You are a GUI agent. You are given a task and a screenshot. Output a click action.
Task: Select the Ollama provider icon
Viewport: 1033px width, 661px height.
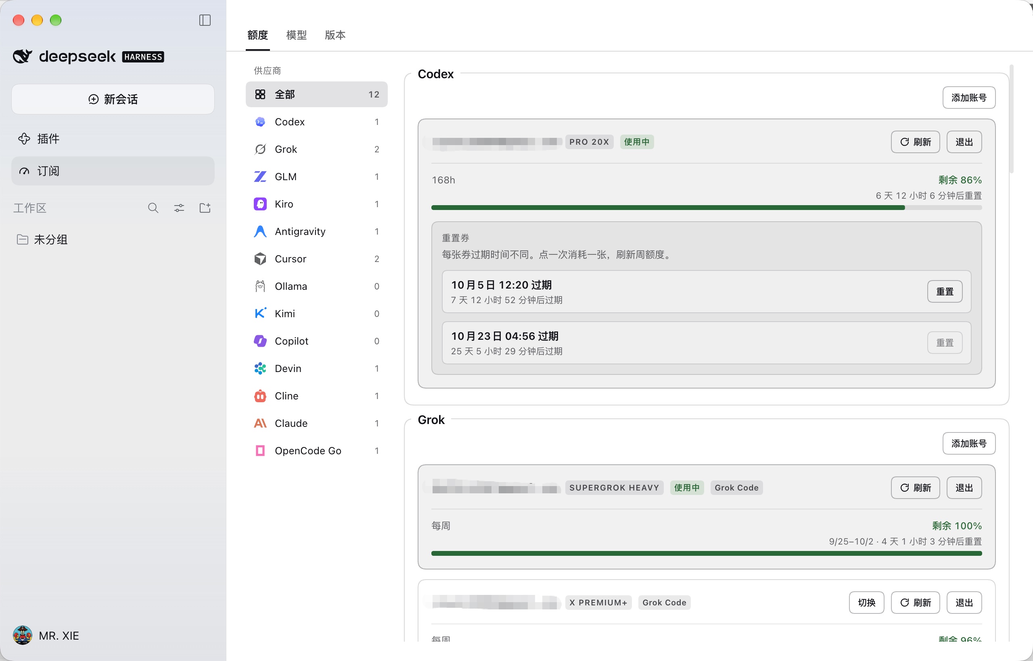click(x=260, y=286)
